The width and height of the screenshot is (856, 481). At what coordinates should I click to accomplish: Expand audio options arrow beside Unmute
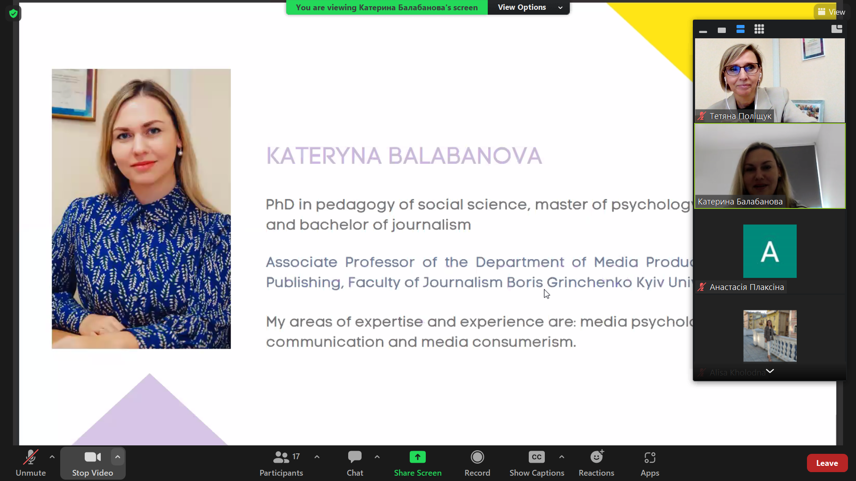pos(52,457)
